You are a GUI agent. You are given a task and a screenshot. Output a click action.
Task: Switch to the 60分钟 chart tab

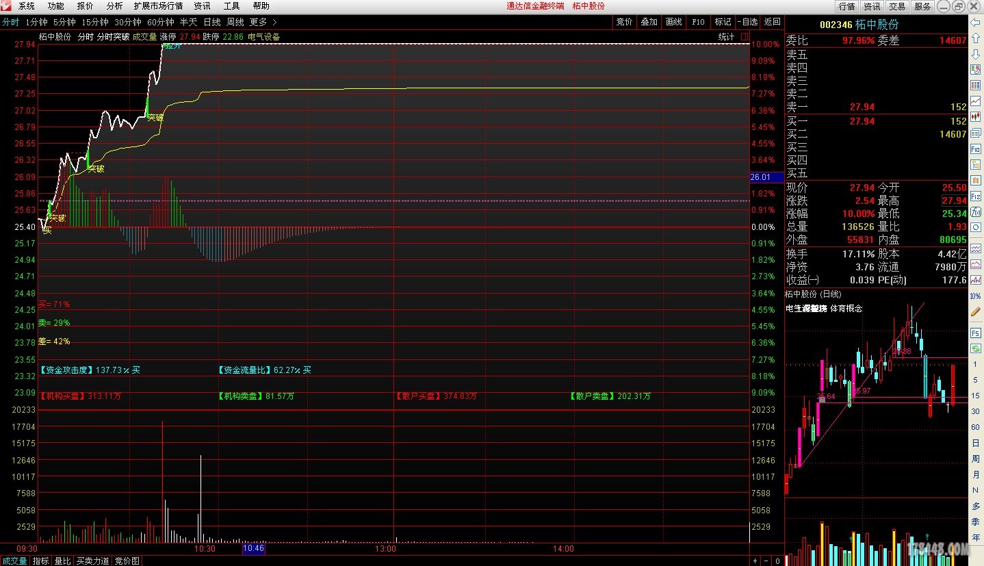161,22
